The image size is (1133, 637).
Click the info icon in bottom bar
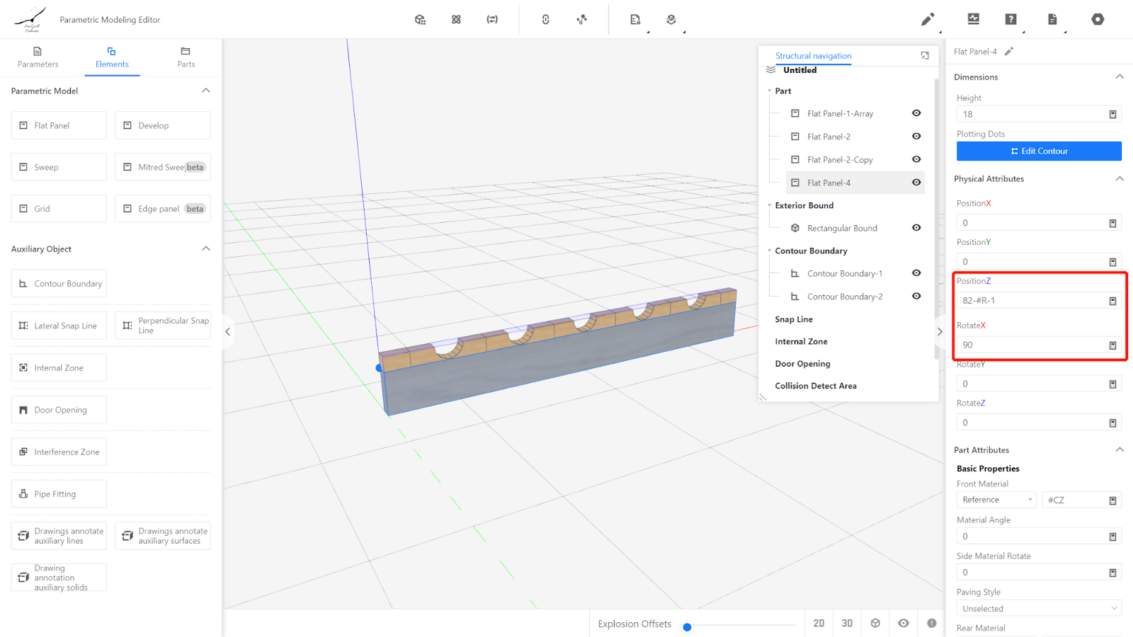point(931,624)
